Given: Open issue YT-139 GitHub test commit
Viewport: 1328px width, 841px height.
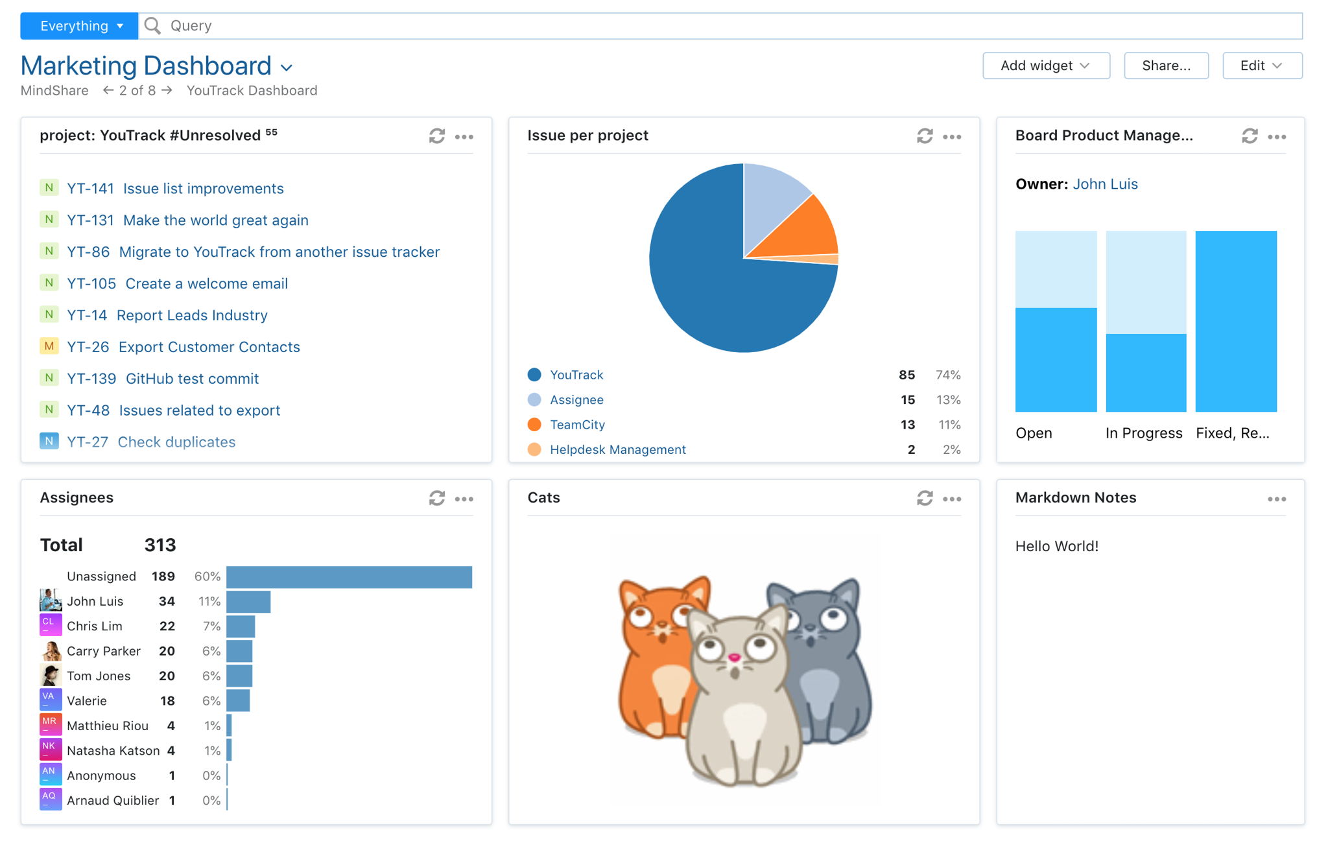Looking at the screenshot, I should click(x=163, y=379).
